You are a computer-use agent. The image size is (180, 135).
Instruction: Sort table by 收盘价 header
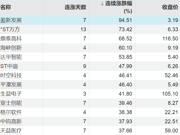pyautogui.click(x=170, y=7)
